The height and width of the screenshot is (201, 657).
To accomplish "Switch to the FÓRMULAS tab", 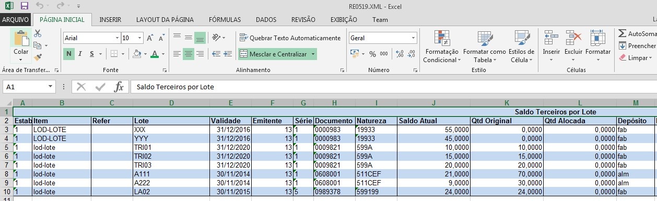I will pyautogui.click(x=225, y=20).
